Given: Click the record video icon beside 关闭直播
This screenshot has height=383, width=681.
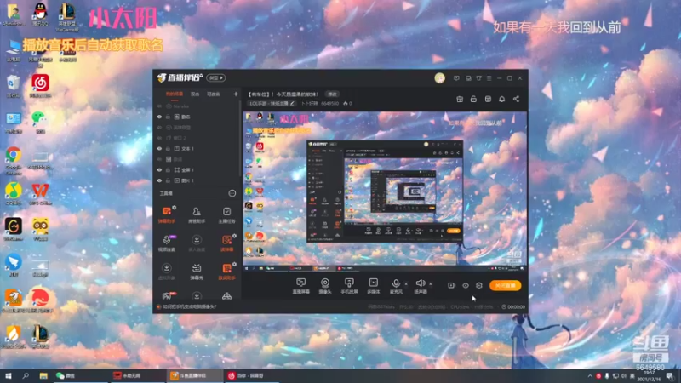Looking at the screenshot, I should [x=452, y=285].
